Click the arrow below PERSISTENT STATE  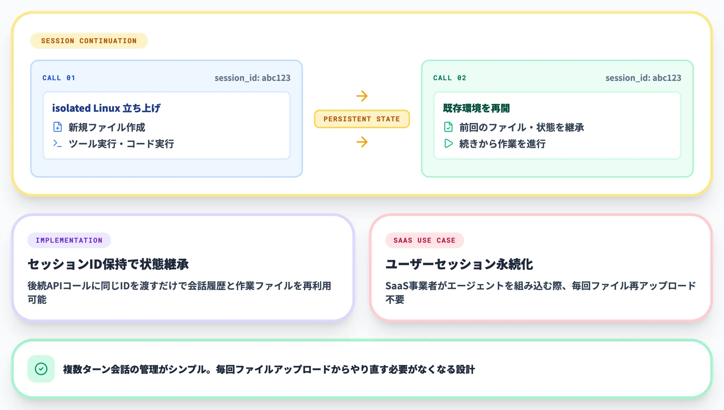pos(362,142)
